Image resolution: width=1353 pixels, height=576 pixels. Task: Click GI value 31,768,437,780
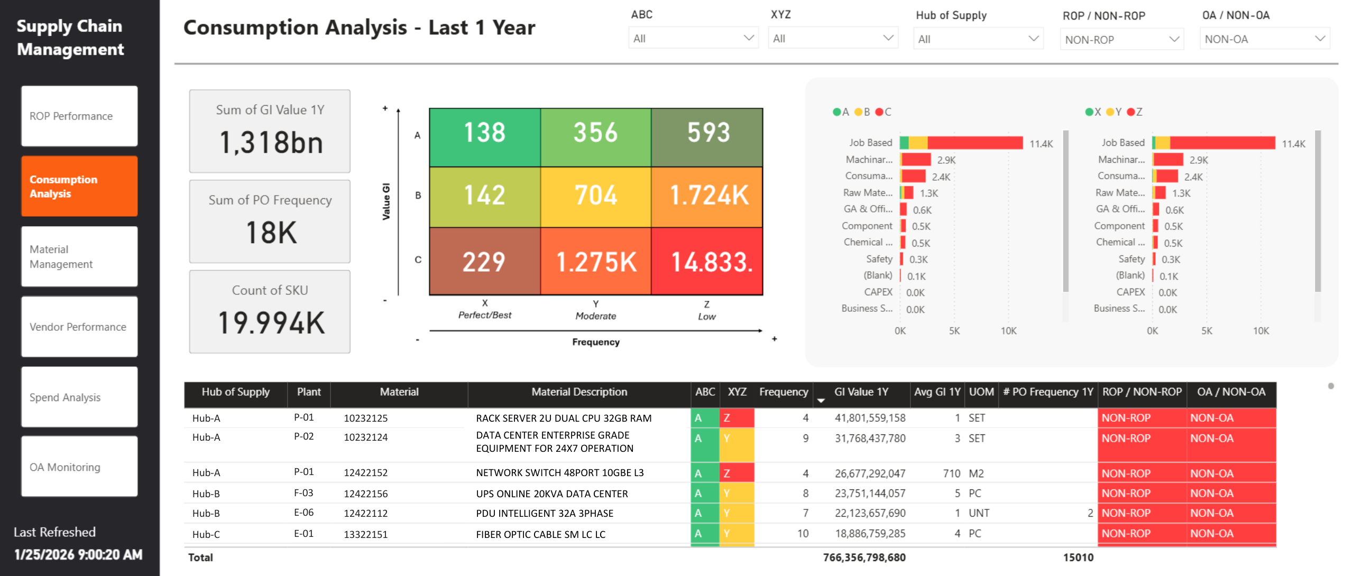point(870,438)
